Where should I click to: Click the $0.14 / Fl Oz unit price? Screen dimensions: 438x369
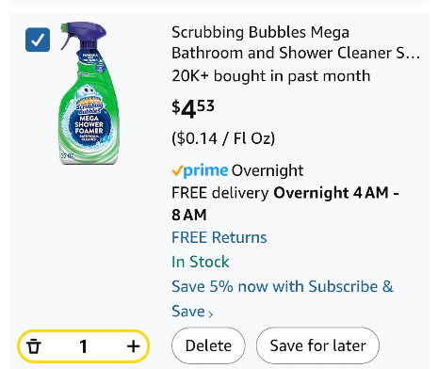(x=223, y=138)
